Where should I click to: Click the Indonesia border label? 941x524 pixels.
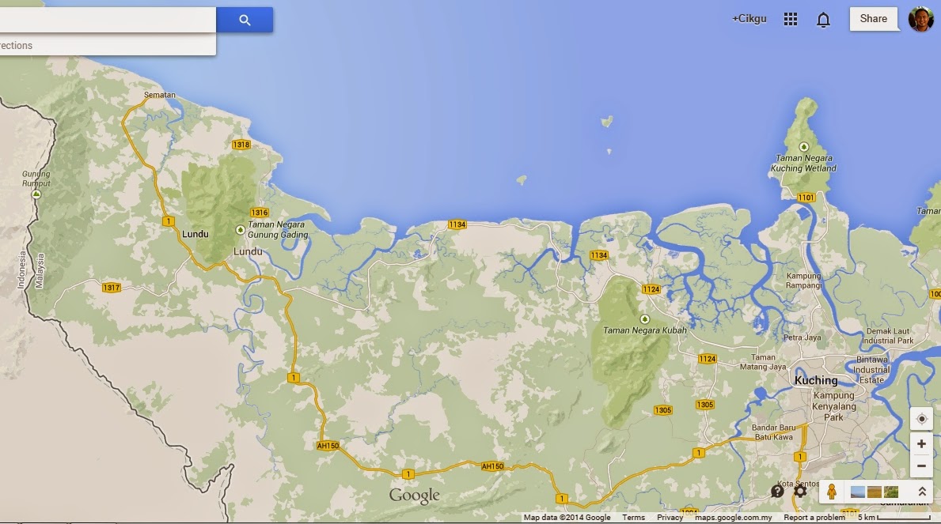22,270
